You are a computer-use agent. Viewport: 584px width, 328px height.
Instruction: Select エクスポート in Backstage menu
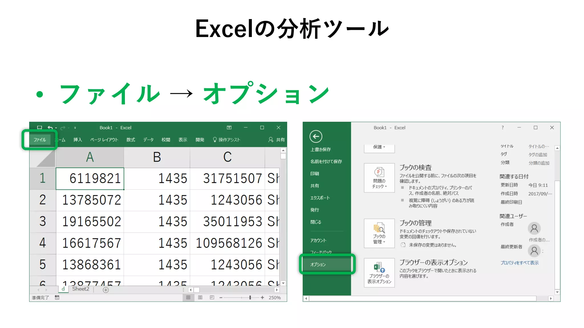(320, 198)
